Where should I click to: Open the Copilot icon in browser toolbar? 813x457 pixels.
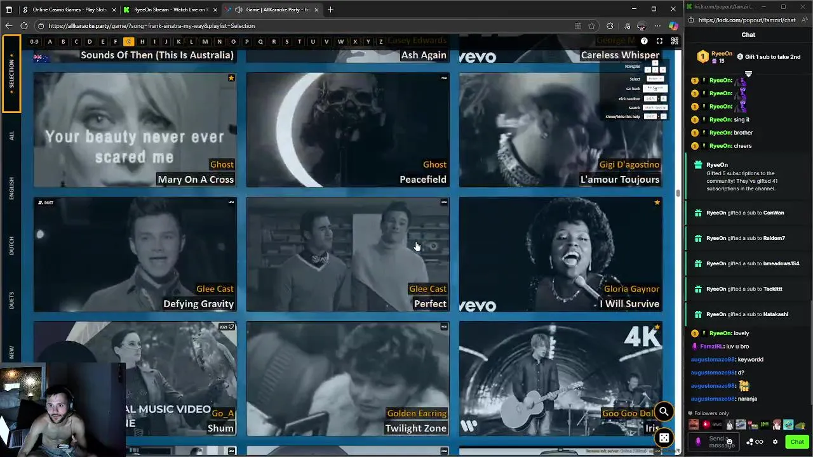673,26
